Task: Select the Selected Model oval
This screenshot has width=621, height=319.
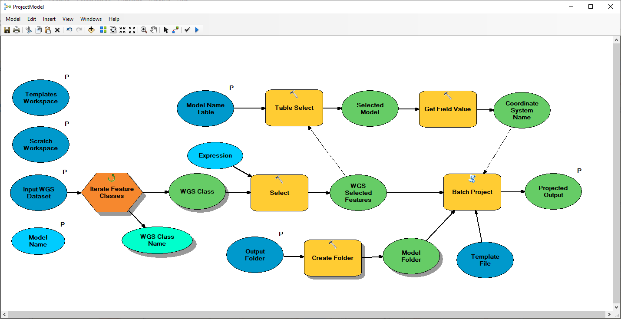Action: tap(370, 109)
